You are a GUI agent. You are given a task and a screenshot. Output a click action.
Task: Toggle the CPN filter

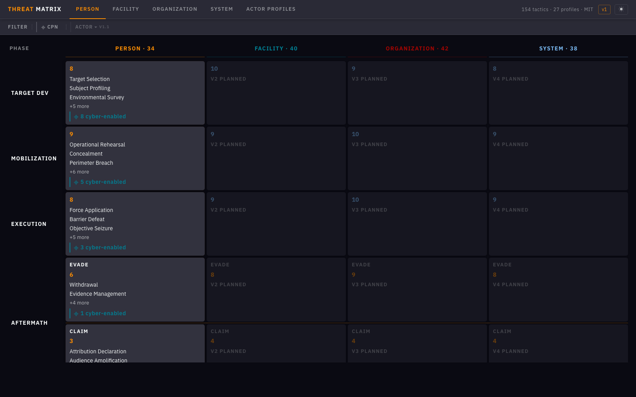tap(50, 27)
